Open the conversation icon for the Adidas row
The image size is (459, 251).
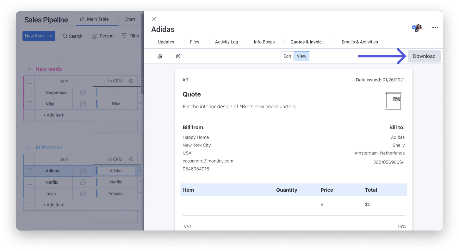coord(83,171)
